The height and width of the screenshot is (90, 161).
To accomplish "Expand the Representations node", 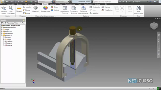I will [2, 27].
